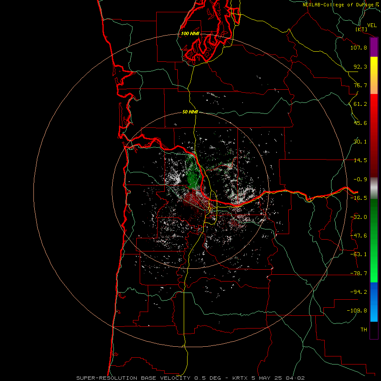Click the 107.8 velocity scale value
The height and width of the screenshot is (381, 381).
coord(359,47)
